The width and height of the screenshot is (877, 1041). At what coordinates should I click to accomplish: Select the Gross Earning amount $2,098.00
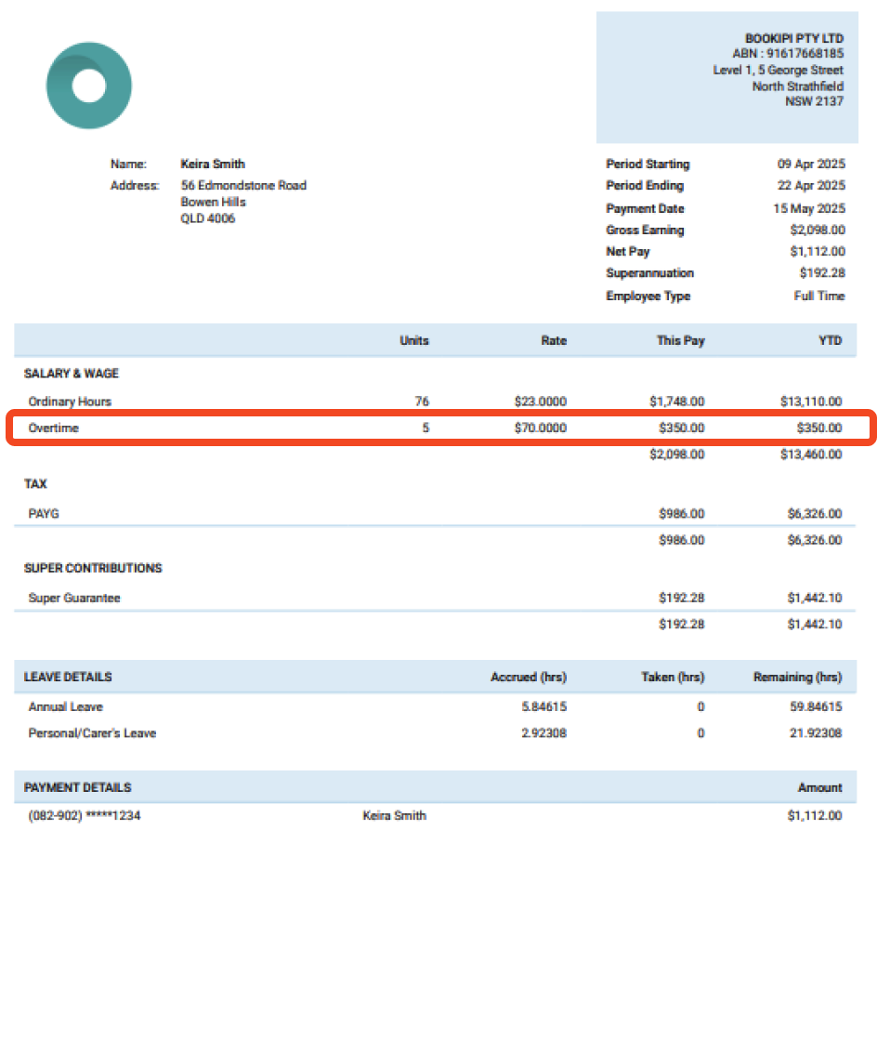click(819, 230)
